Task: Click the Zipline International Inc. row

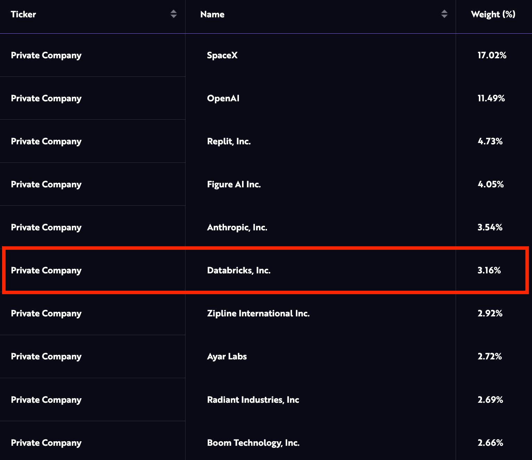Action: tap(258, 313)
